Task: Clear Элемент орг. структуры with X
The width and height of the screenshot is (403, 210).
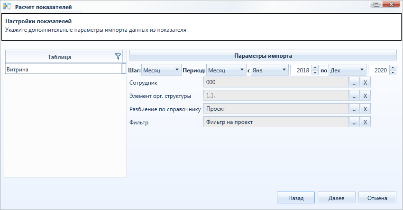Action: coord(365,96)
